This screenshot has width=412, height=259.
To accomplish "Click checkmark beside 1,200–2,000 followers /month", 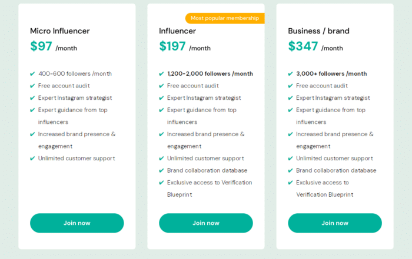I will [161, 74].
